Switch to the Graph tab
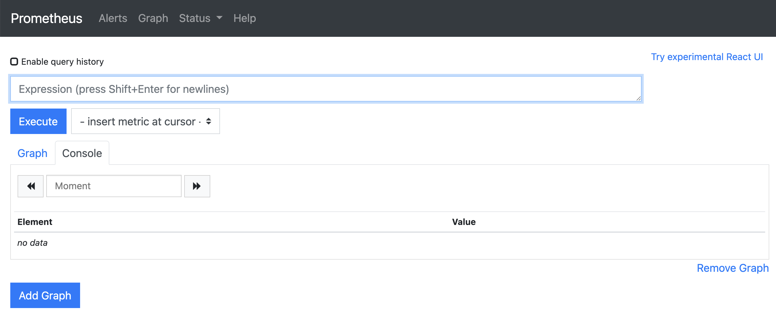Screen dimensions: 776x327 32,153
